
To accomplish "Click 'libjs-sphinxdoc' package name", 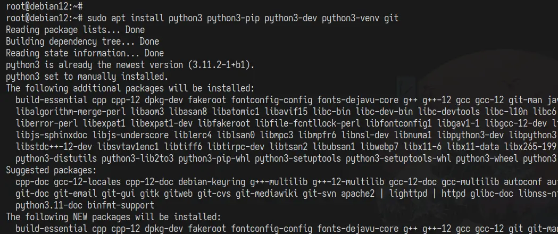I will pyautogui.click(x=52, y=135).
